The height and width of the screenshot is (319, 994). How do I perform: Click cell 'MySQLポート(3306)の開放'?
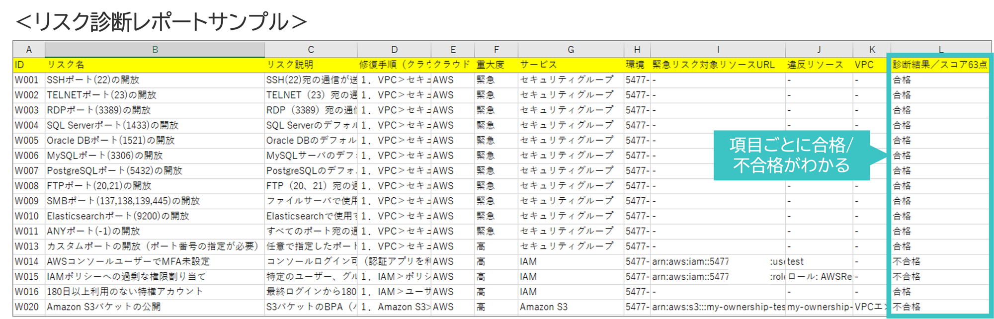pos(155,156)
